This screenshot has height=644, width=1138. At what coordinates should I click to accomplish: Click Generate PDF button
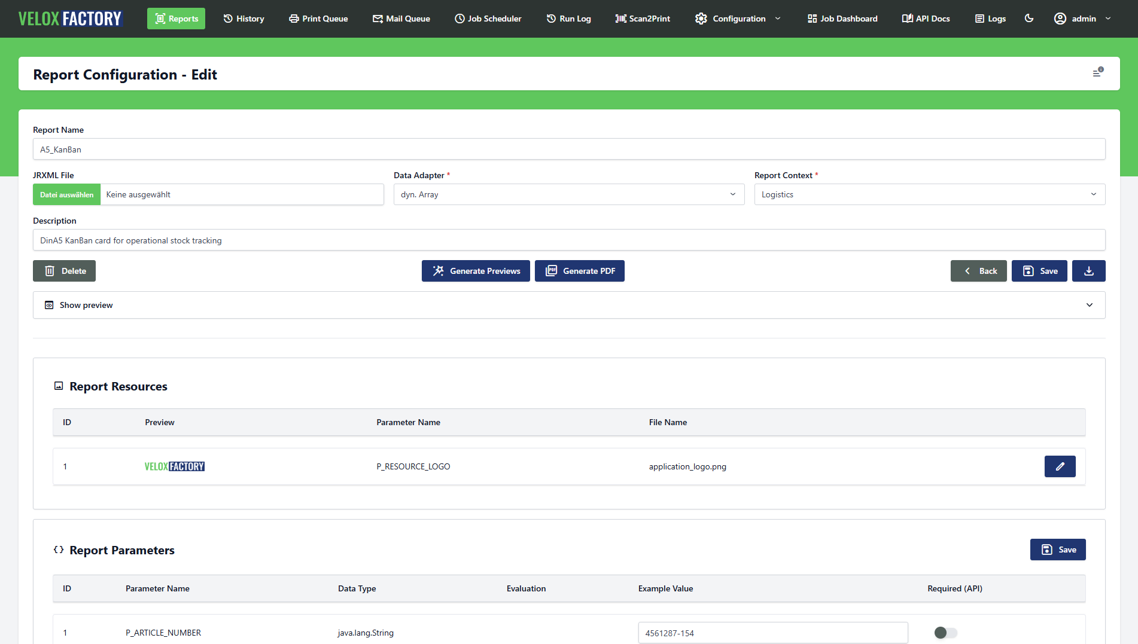pyautogui.click(x=580, y=271)
